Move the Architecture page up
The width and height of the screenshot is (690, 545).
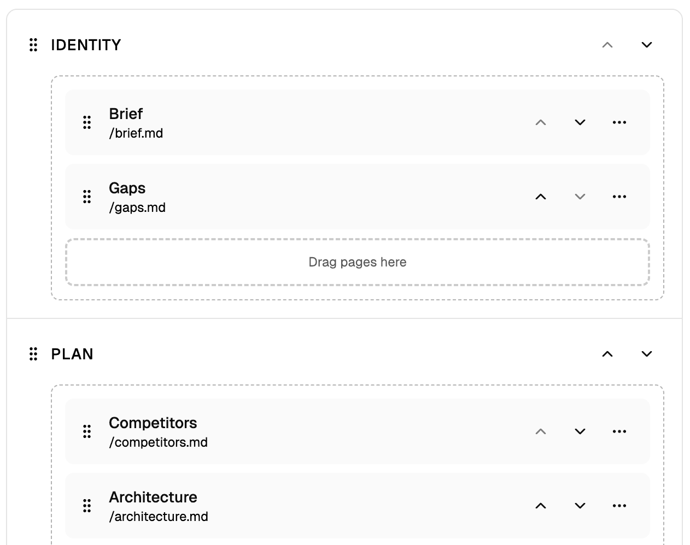540,505
